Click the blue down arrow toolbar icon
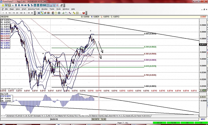208x125 pixels. click(19, 5)
